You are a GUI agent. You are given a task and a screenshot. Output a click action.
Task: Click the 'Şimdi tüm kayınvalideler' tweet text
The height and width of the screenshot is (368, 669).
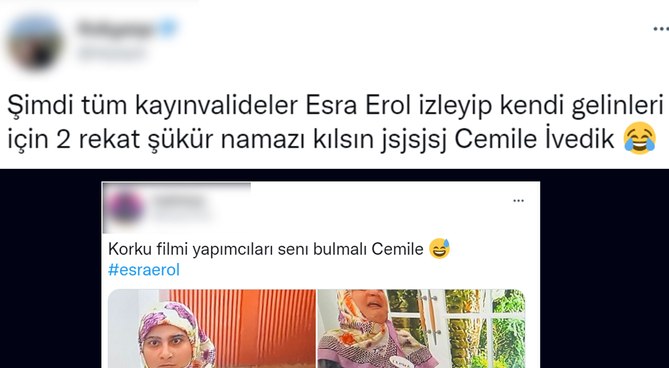point(335,123)
